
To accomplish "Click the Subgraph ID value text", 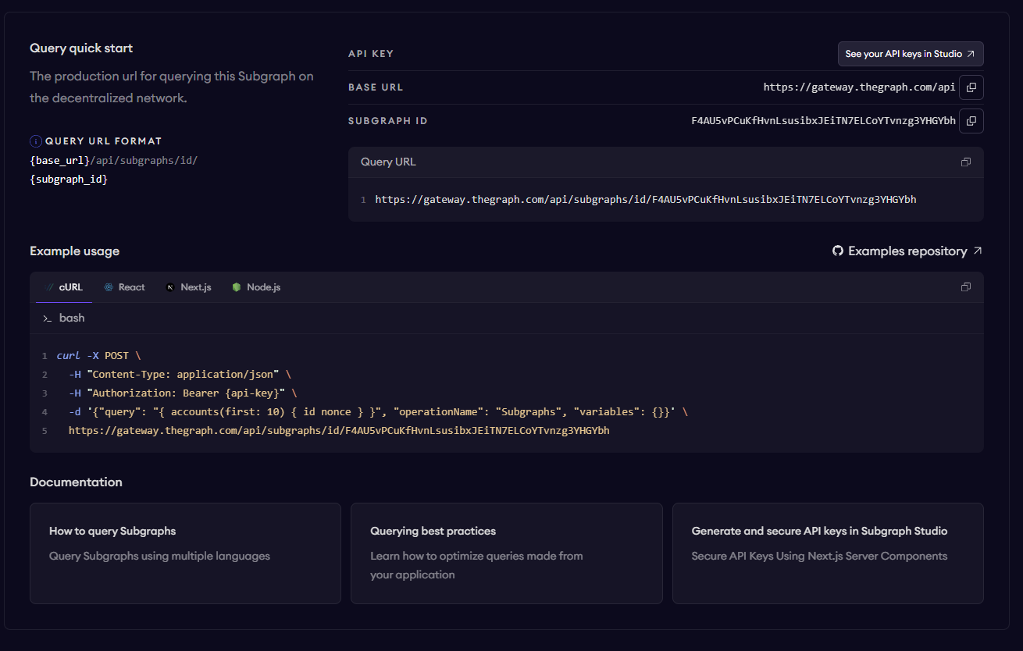I will (x=823, y=121).
